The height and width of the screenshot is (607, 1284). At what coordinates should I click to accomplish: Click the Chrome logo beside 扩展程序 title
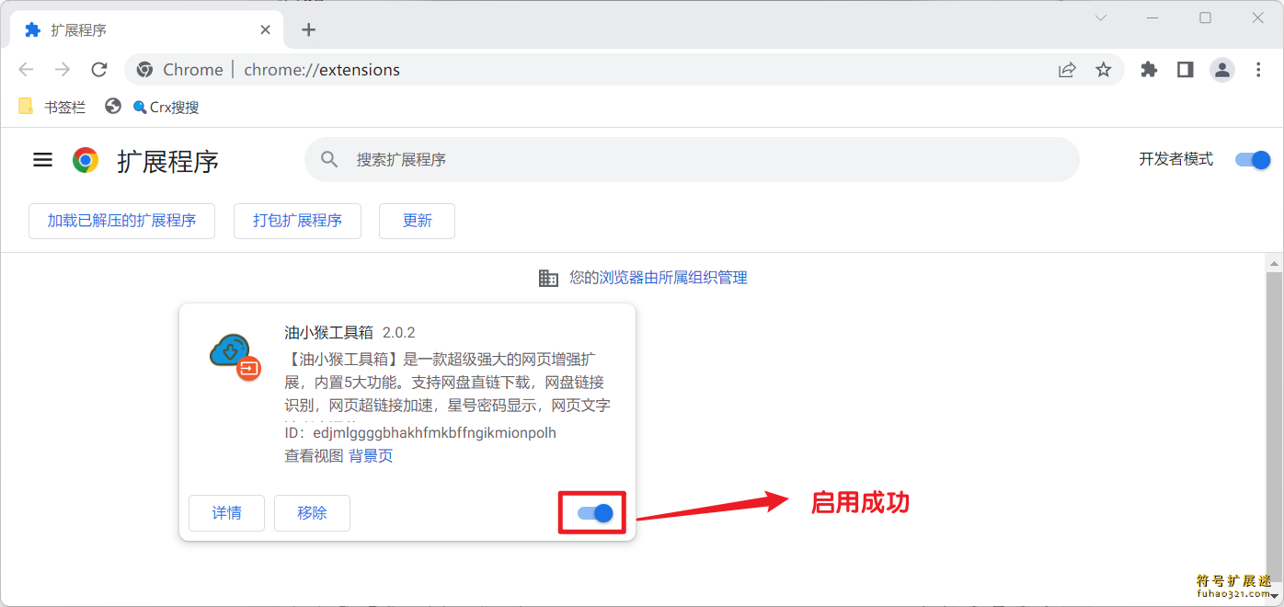pyautogui.click(x=86, y=160)
